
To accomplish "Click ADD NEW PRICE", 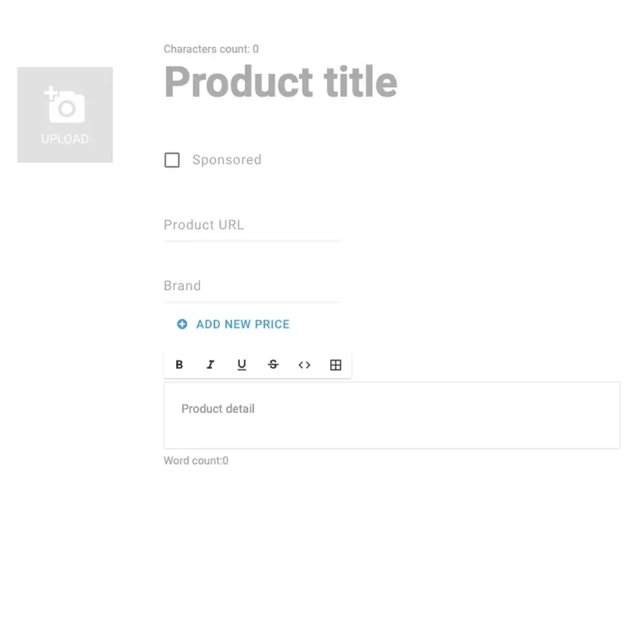I will point(242,324).
